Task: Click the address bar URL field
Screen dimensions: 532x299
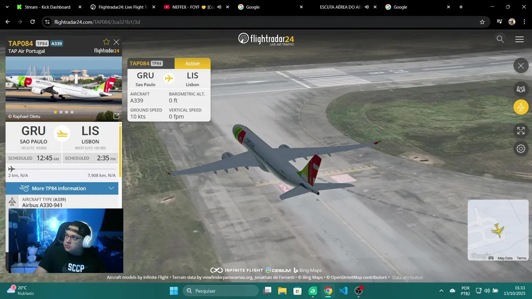Action: click(266, 22)
